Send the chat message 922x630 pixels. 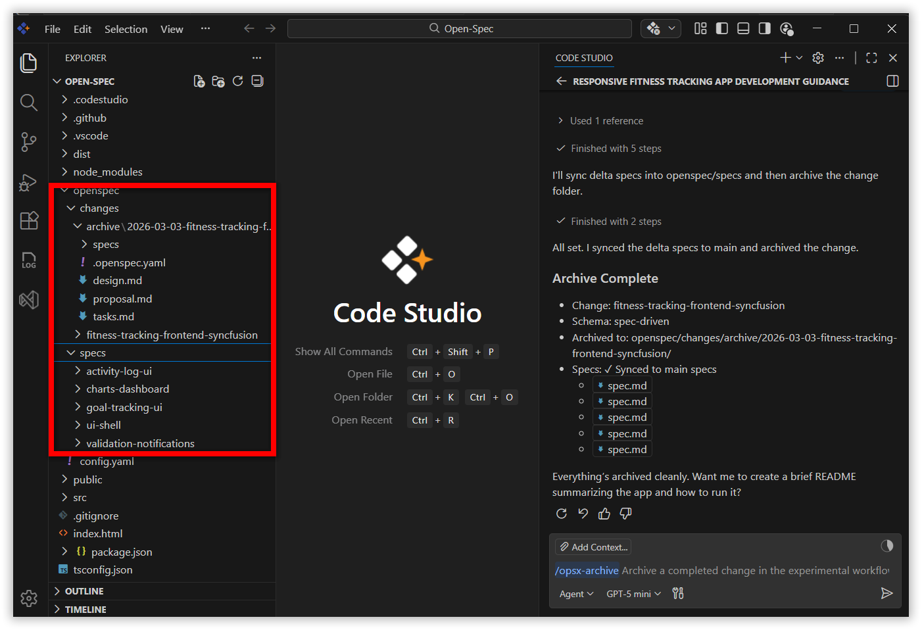tap(886, 593)
